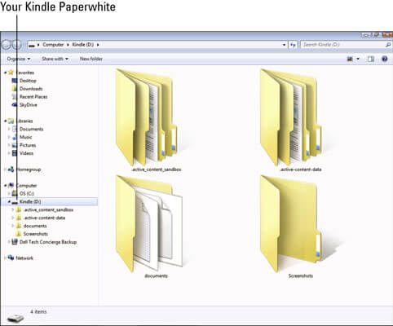Click in the Search Kindle (D:) field
The height and width of the screenshot is (326, 393).
347,45
